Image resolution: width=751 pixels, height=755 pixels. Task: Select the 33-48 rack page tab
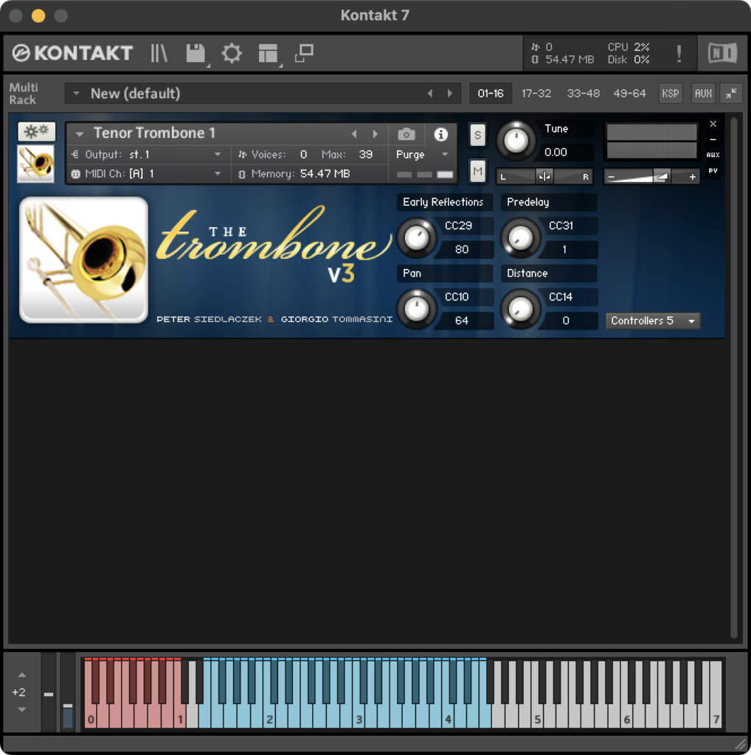point(583,94)
